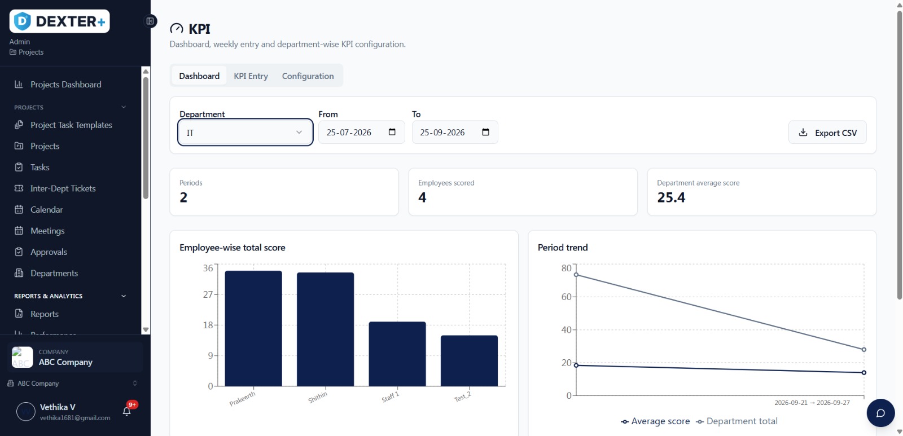Click the Project Task Templates icon
903x436 pixels.
tap(19, 125)
